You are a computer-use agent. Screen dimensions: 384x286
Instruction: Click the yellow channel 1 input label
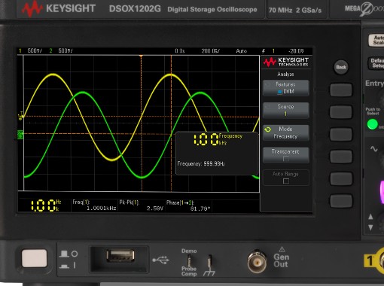tap(370, 261)
